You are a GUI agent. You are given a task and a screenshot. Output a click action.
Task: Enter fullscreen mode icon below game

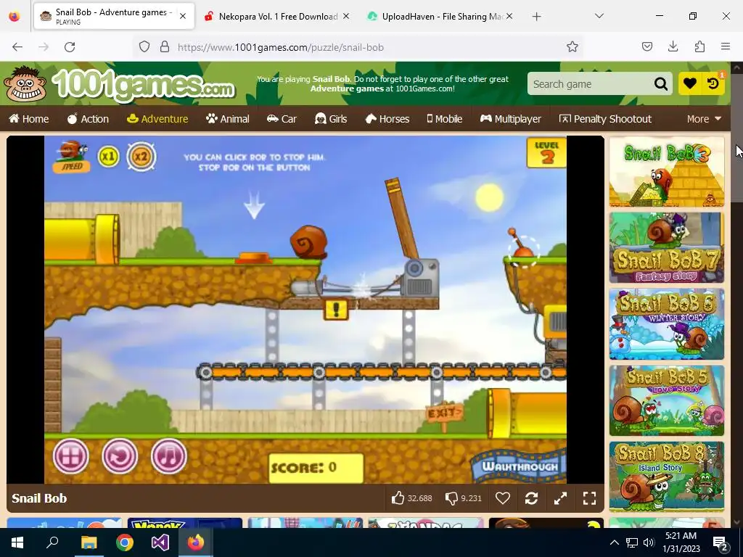coord(589,498)
